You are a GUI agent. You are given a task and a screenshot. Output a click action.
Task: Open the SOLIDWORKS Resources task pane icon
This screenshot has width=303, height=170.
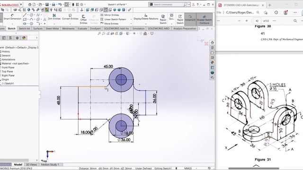point(212,42)
